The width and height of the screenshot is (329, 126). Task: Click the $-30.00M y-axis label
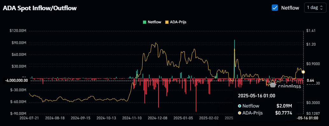coord(18,90)
